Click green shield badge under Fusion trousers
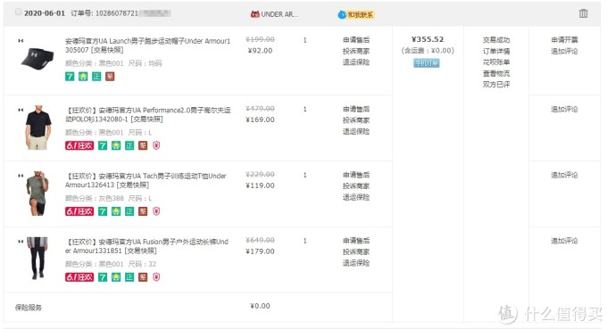This screenshot has width=607, height=329. tap(116, 277)
